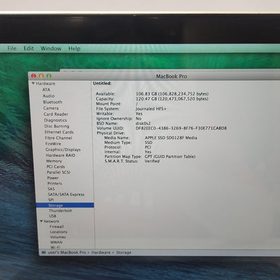280x280 pixels.
Task: Select the Untitled volume heading
Action: click(x=102, y=83)
